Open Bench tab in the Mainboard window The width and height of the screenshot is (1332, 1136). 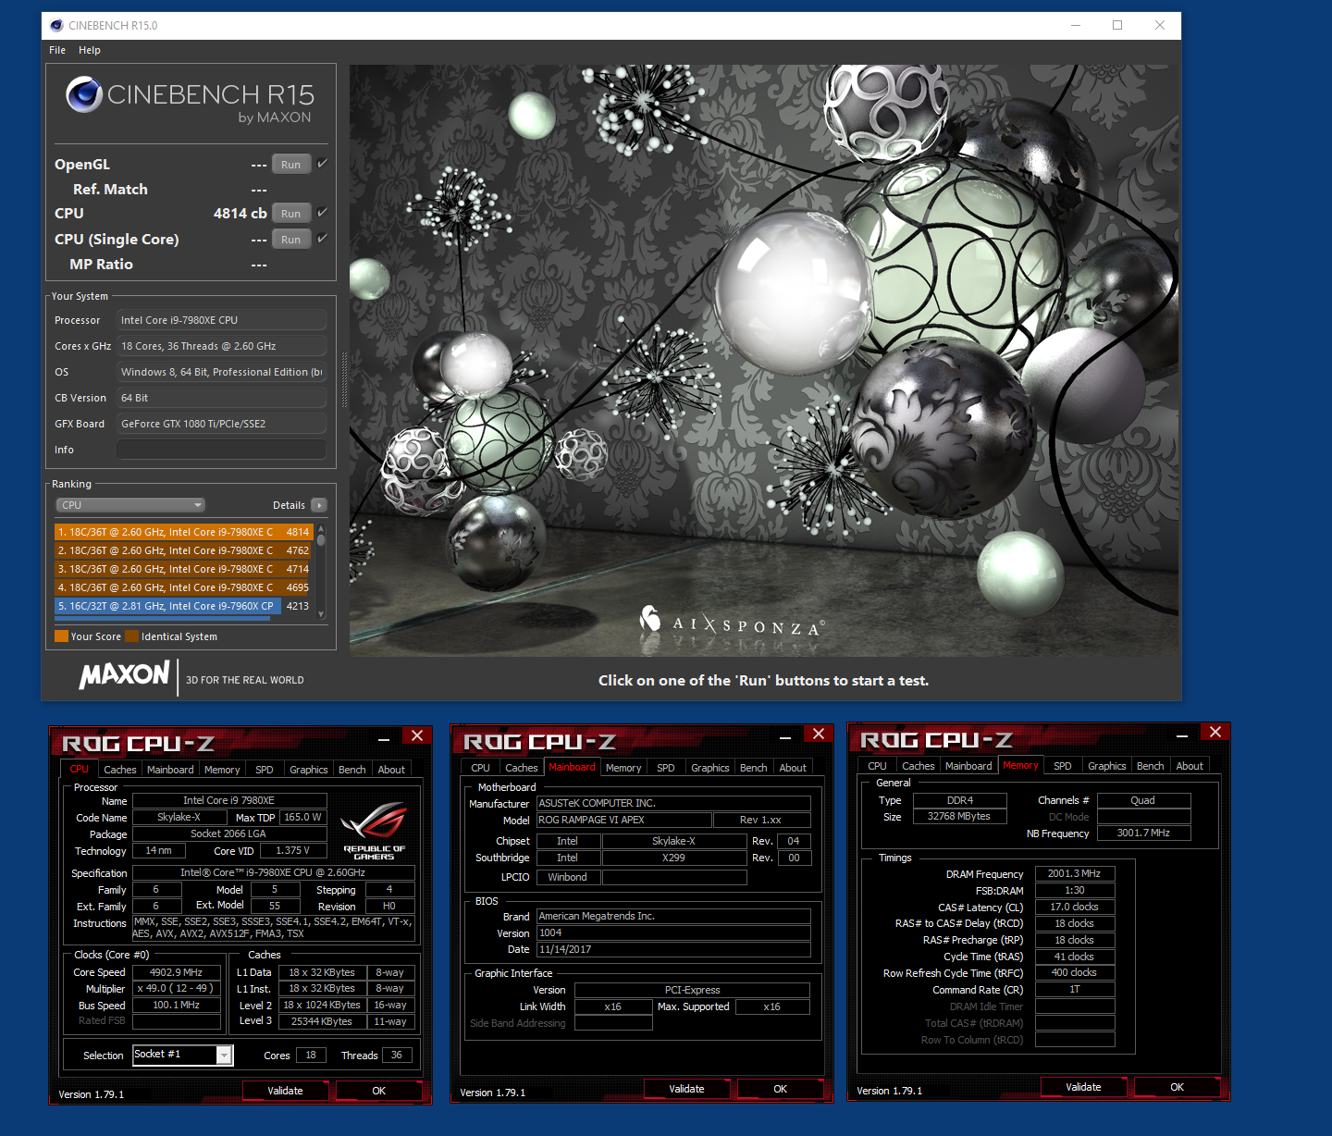[x=754, y=768]
